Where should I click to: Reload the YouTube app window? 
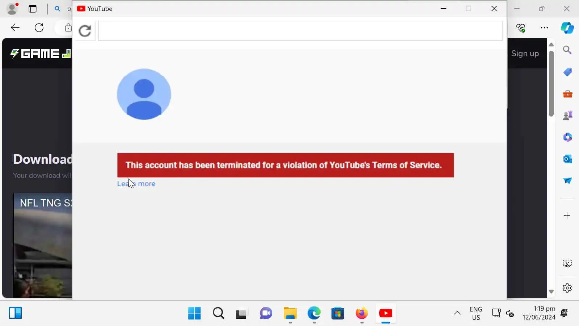(85, 31)
